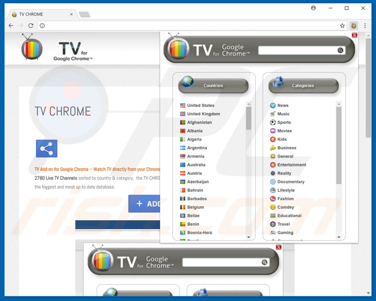This screenshot has width=376, height=301.
Task: Reload the page
Action: tap(30, 26)
